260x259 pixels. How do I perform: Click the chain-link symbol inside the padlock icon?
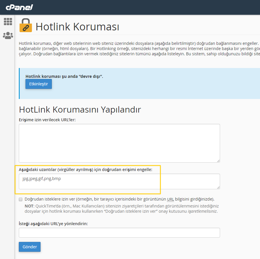25,27
